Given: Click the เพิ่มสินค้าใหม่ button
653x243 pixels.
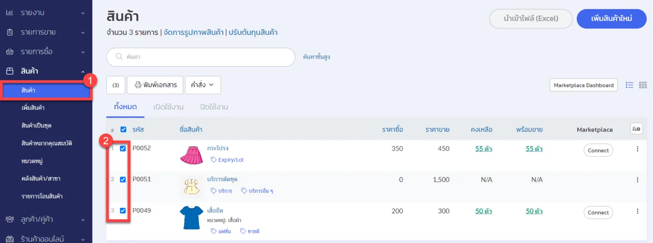Looking at the screenshot, I should point(611,19).
